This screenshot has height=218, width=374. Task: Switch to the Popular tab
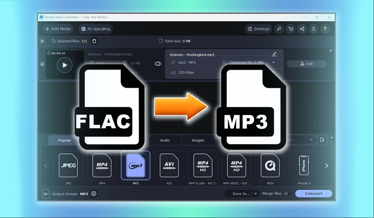click(64, 140)
